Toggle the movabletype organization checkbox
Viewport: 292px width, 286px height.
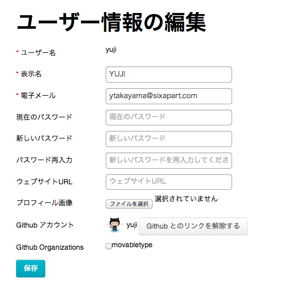point(109,246)
